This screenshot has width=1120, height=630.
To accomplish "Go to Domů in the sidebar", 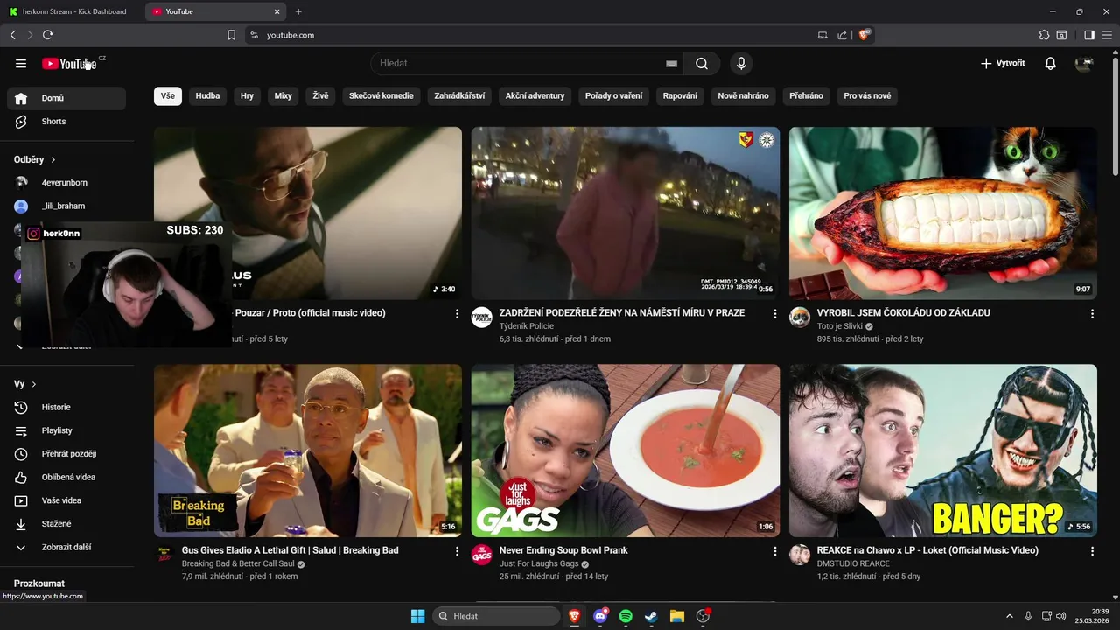I will click(x=66, y=98).
